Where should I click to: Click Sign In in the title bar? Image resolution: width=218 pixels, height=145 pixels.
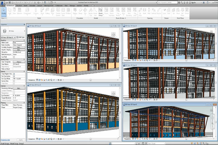193,3
